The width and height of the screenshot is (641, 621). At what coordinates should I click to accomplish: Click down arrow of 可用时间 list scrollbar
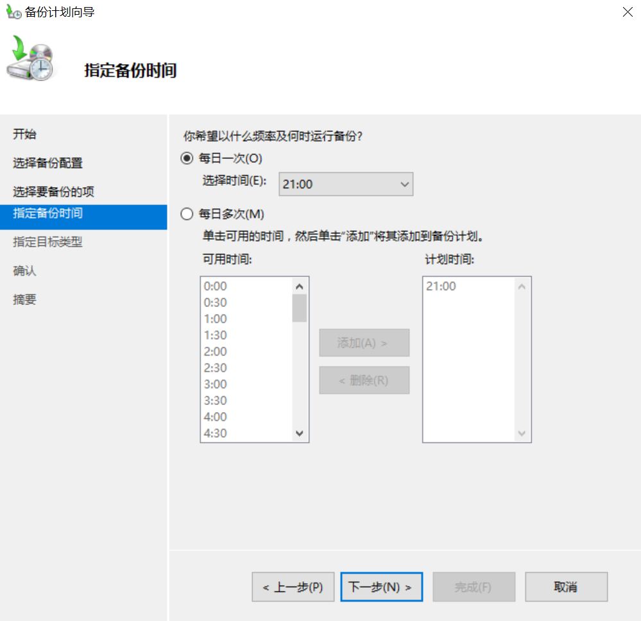point(299,433)
